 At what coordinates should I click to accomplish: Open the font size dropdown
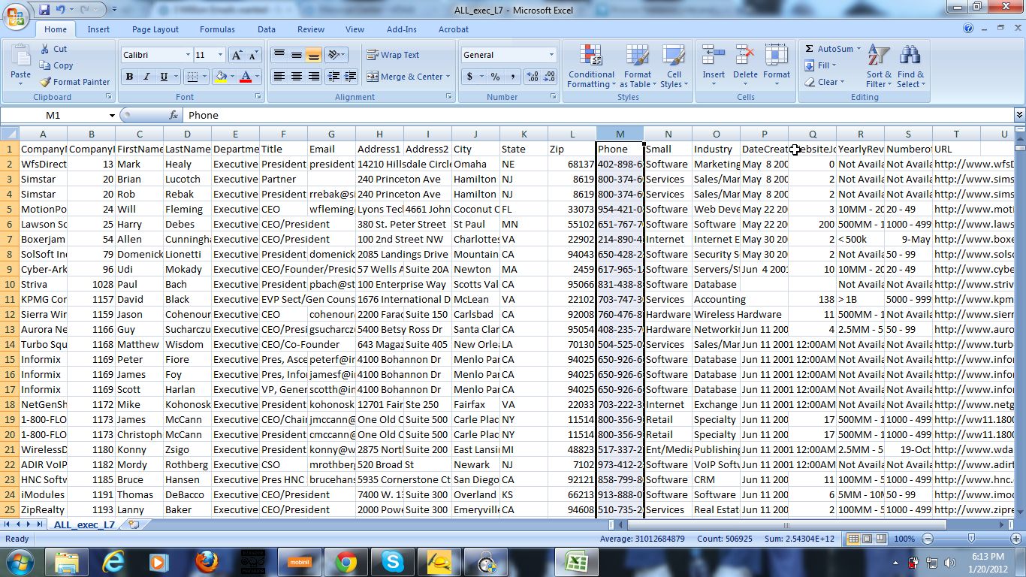click(220, 55)
